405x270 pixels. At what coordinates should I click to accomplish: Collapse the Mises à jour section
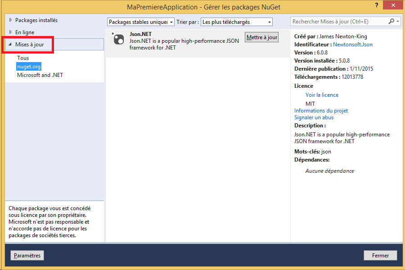click(10, 44)
